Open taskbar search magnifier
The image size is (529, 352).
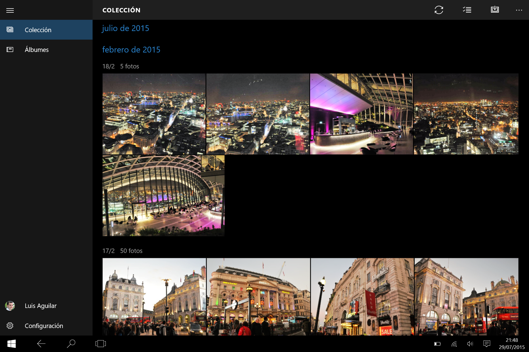[x=71, y=344]
